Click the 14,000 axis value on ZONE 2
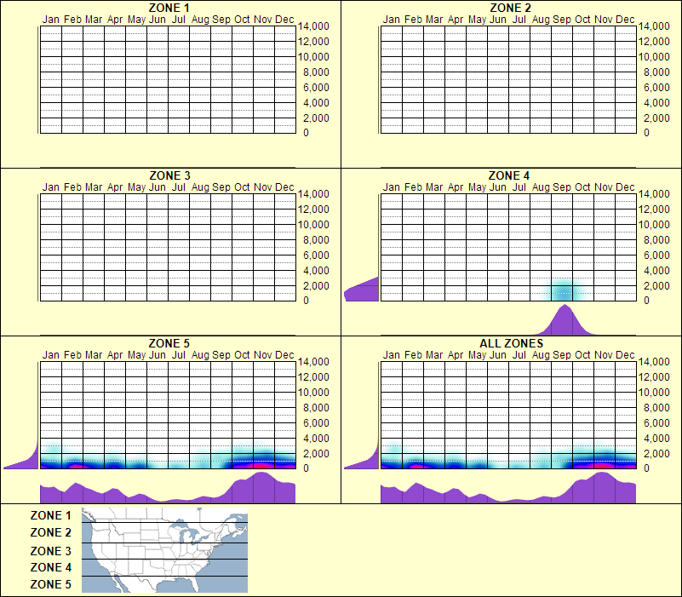This screenshot has width=682, height=597. click(656, 26)
